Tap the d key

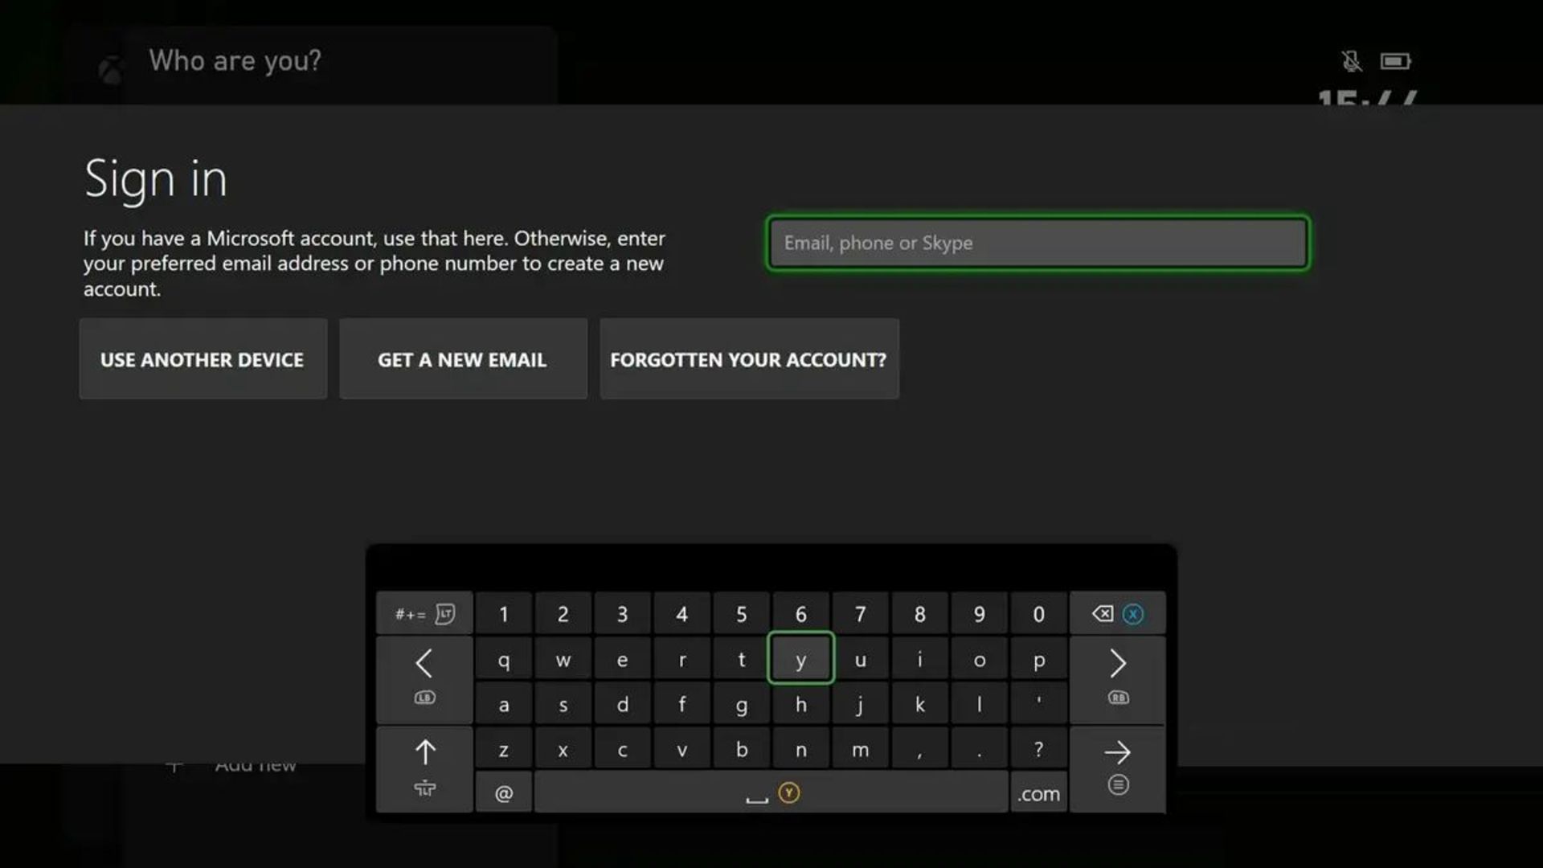[x=623, y=705]
